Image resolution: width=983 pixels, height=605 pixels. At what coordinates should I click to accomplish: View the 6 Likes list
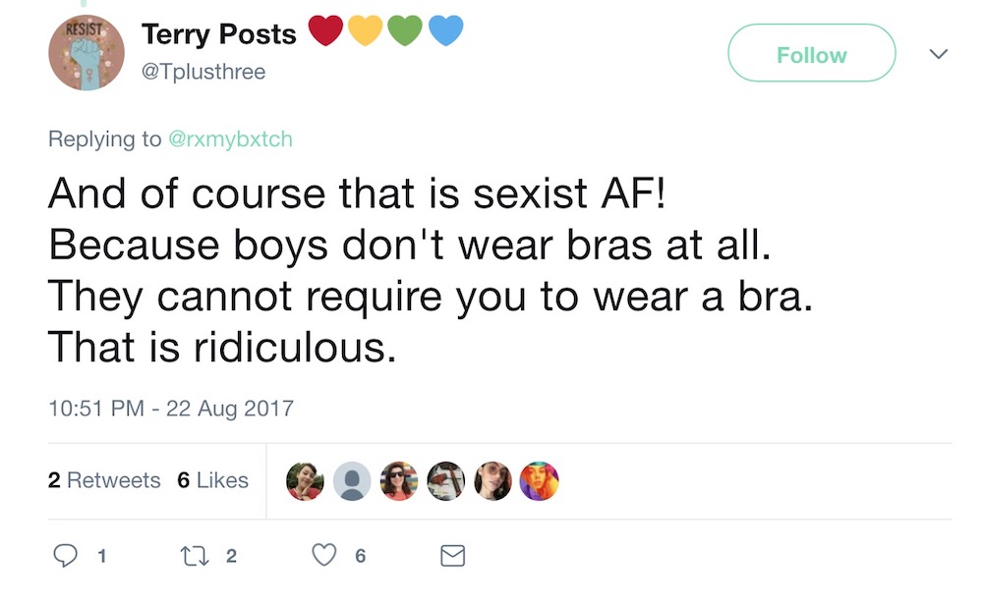click(213, 480)
